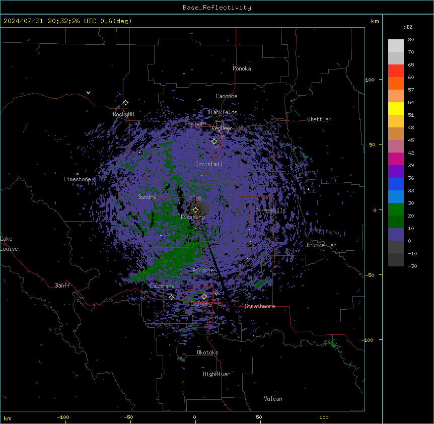This screenshot has height=424, width=434.
Task: Click the yellow radar site marker near Didsbury
Action: (x=195, y=210)
